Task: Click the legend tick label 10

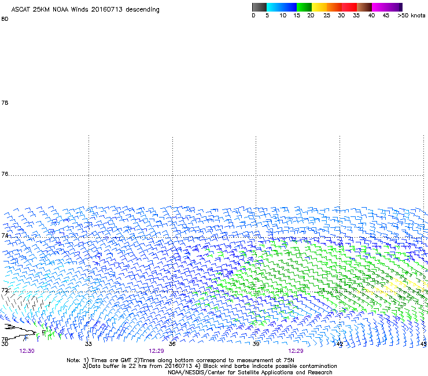Action: point(283,16)
